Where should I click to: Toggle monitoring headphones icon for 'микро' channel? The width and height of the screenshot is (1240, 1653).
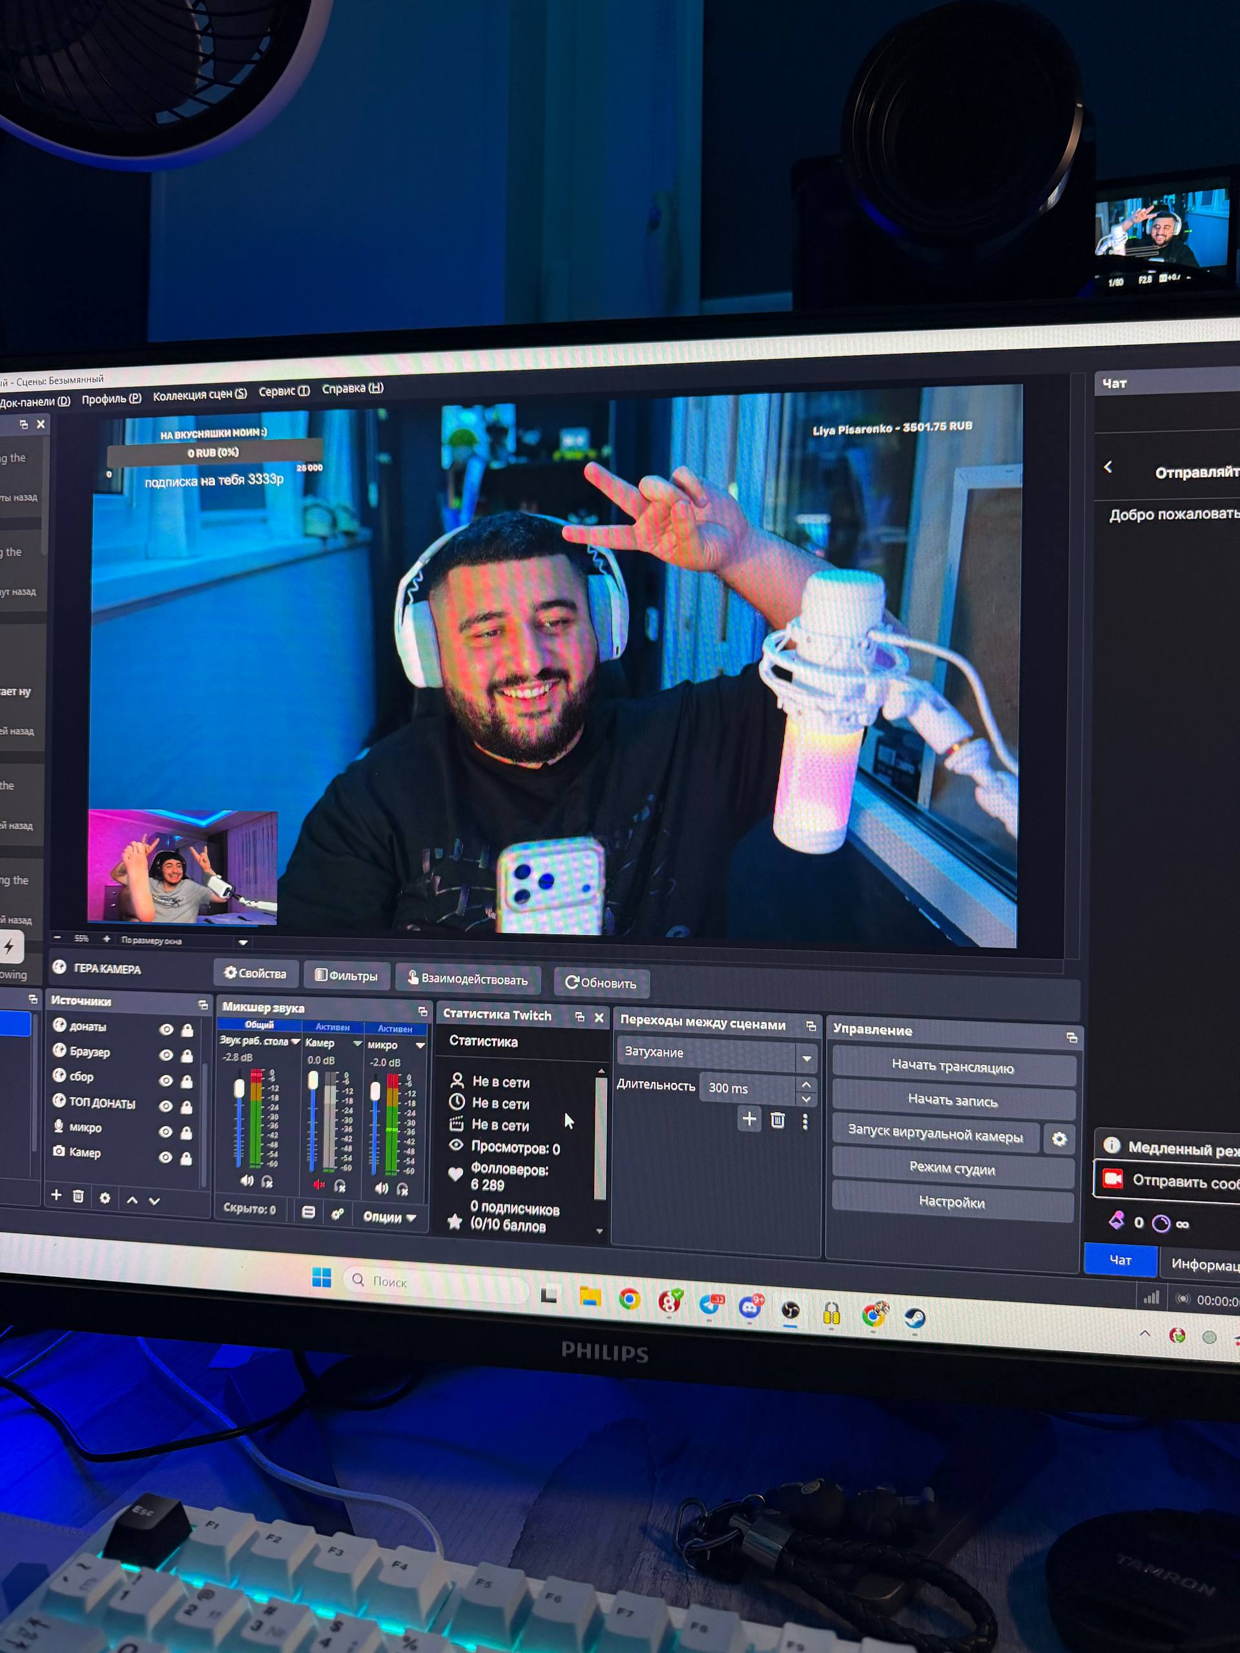pos(402,1188)
